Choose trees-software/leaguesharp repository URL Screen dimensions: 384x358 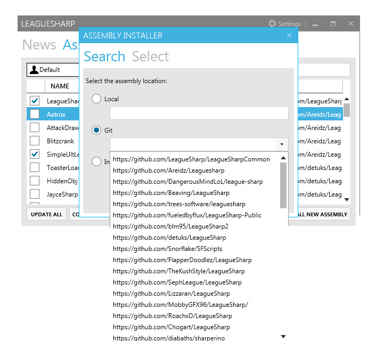point(179,204)
